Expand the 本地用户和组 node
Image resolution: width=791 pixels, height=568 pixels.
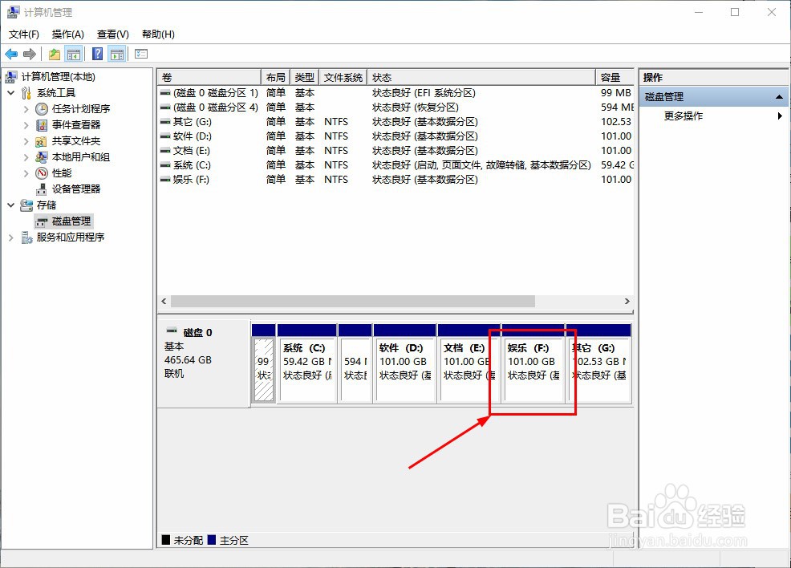(26, 157)
